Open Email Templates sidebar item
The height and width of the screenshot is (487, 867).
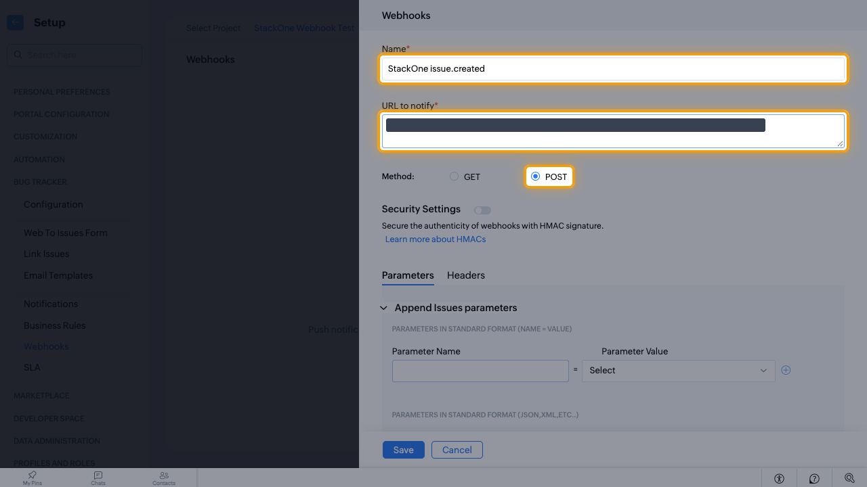click(x=58, y=275)
